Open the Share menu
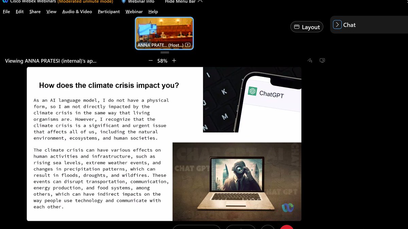 point(35,12)
